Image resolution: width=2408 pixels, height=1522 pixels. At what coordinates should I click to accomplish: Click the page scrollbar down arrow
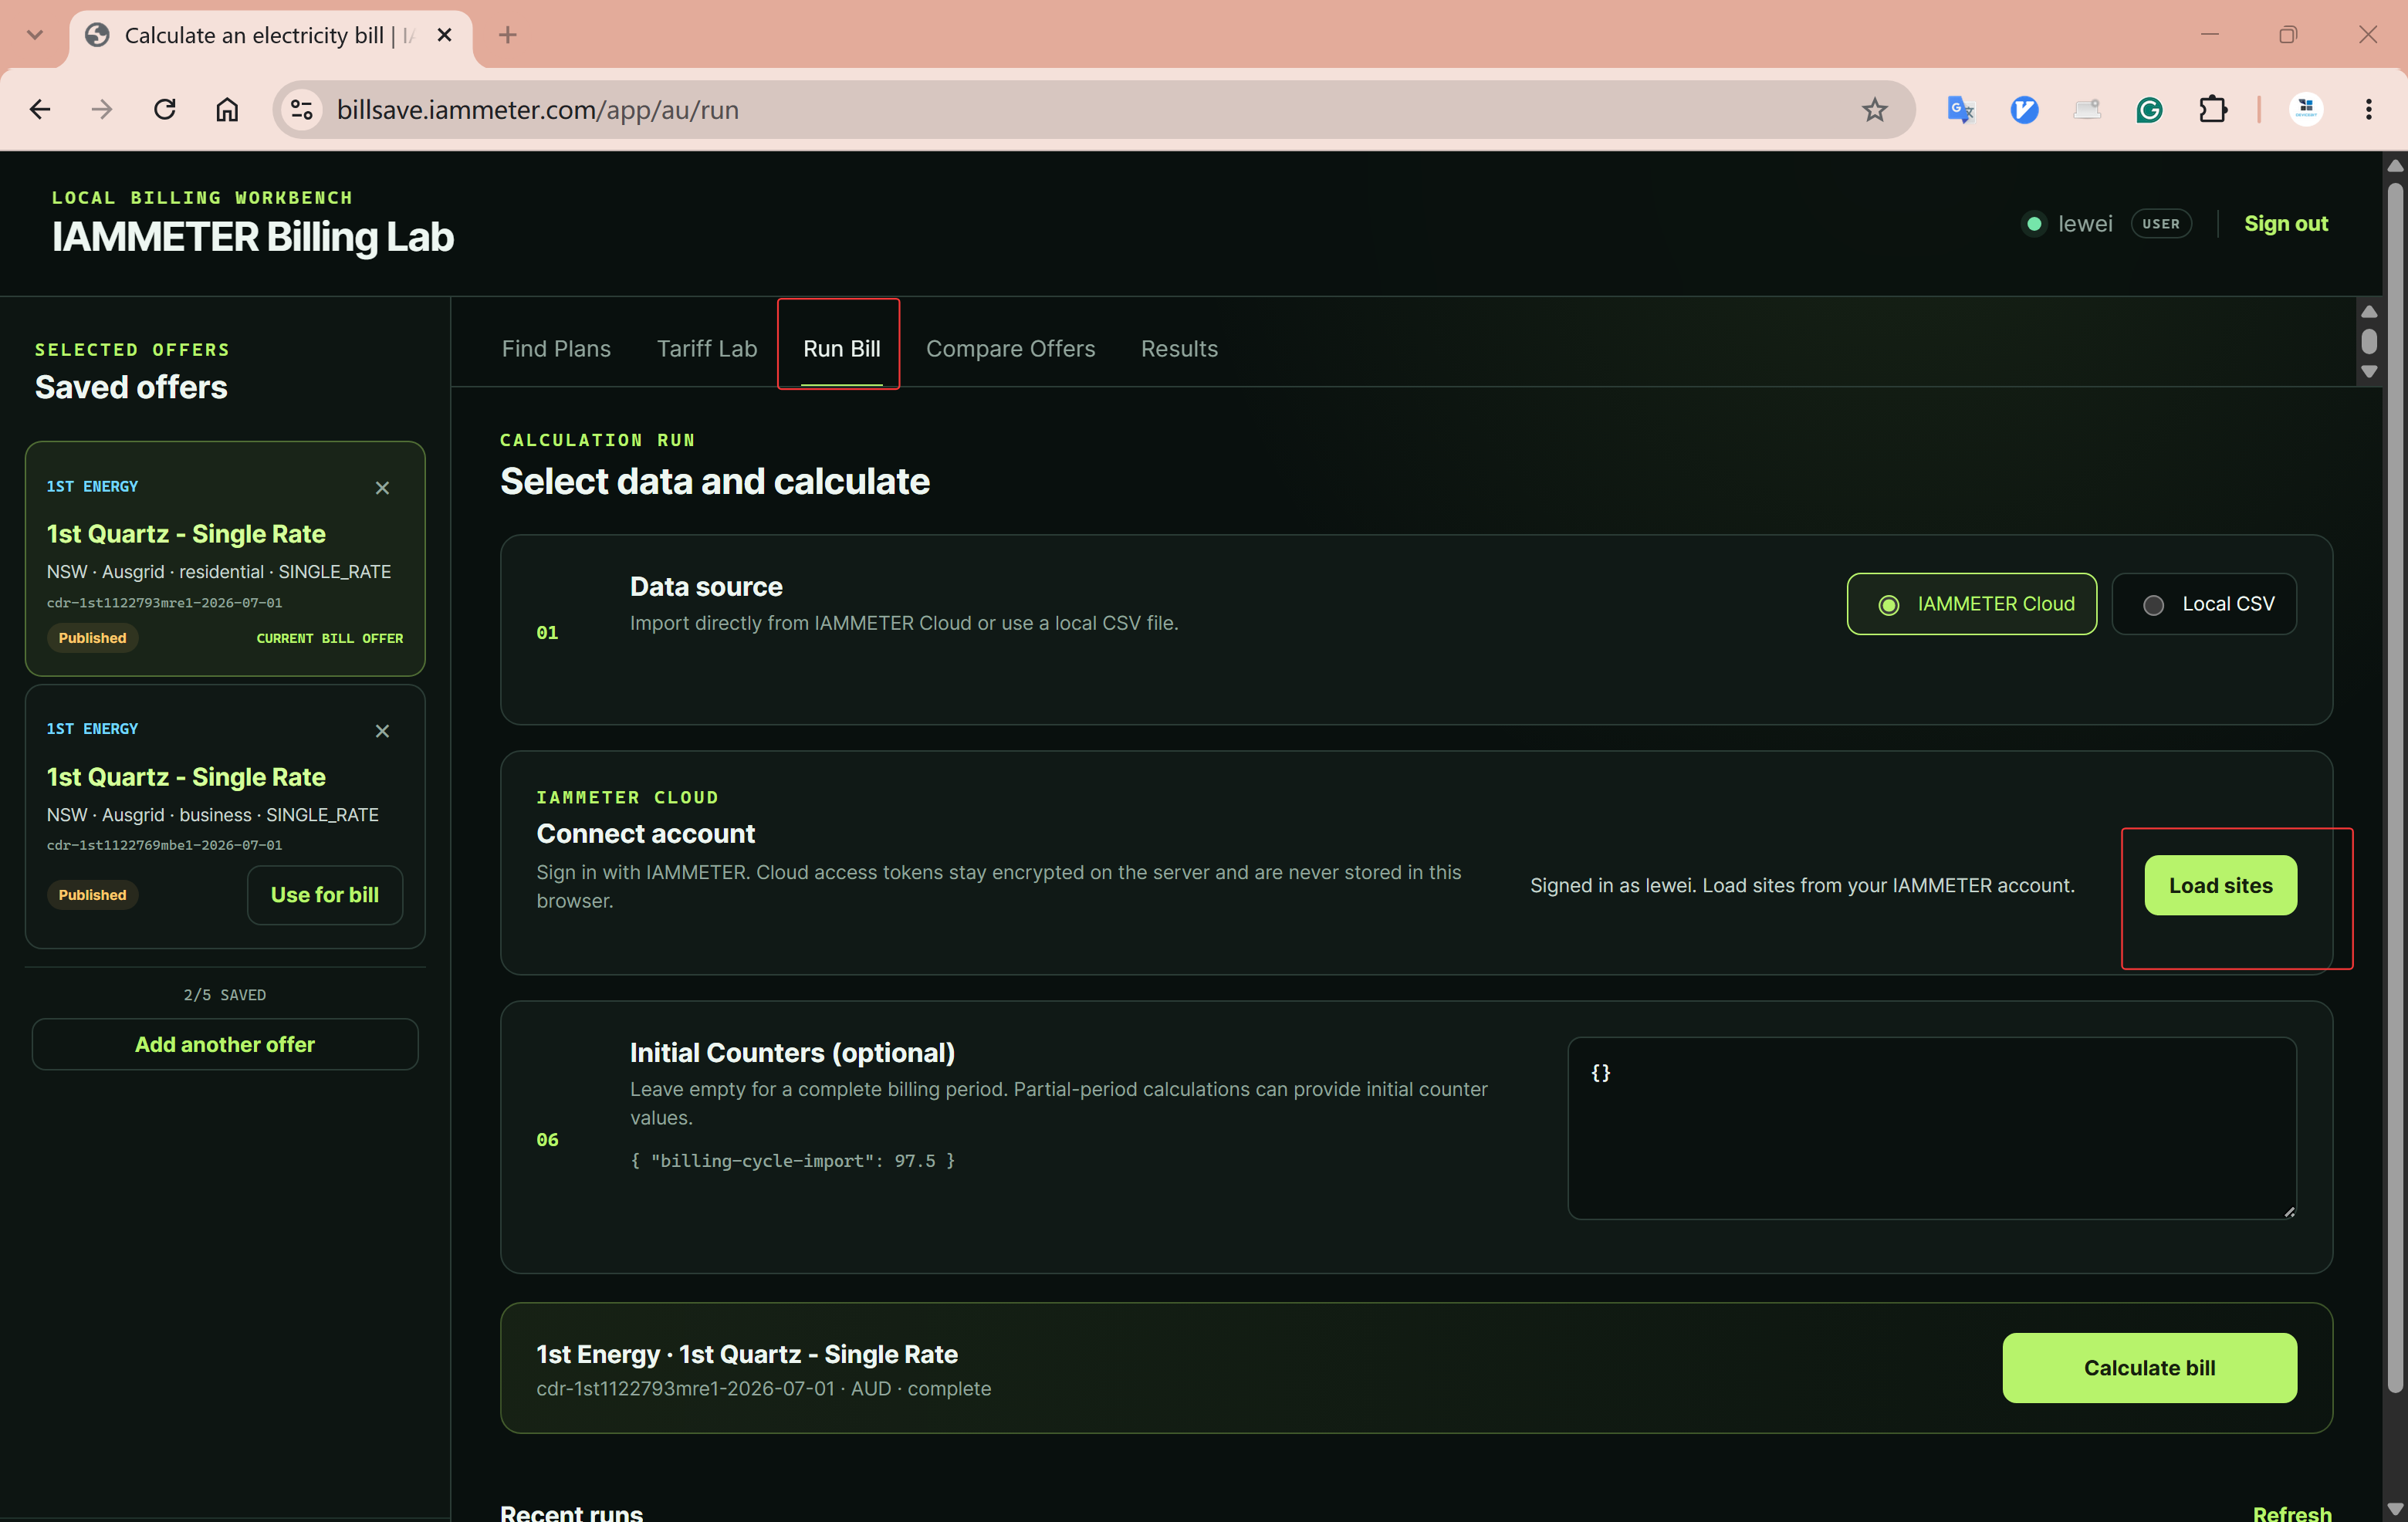coord(2396,1508)
